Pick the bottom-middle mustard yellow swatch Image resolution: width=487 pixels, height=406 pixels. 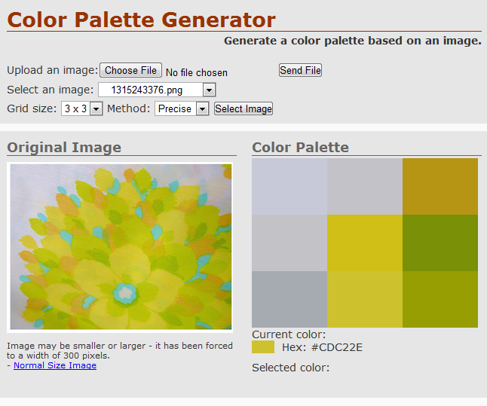click(x=365, y=300)
